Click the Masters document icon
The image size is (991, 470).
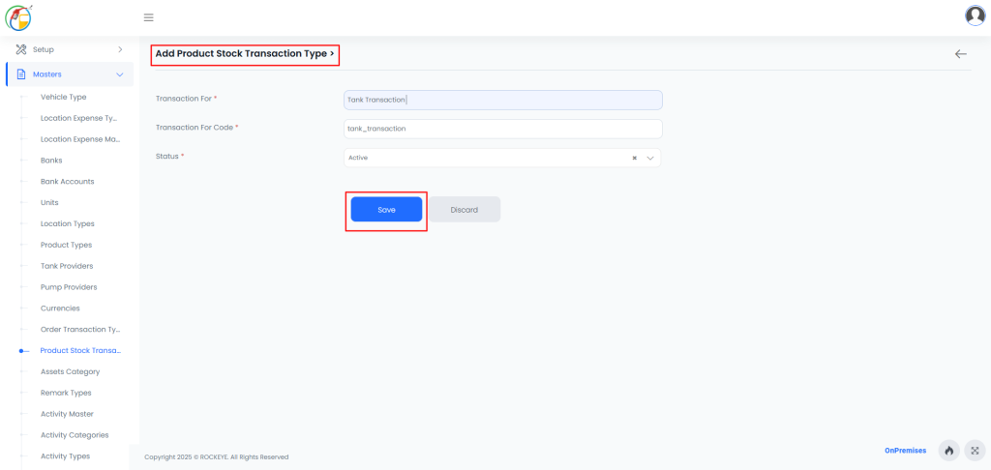coord(21,74)
